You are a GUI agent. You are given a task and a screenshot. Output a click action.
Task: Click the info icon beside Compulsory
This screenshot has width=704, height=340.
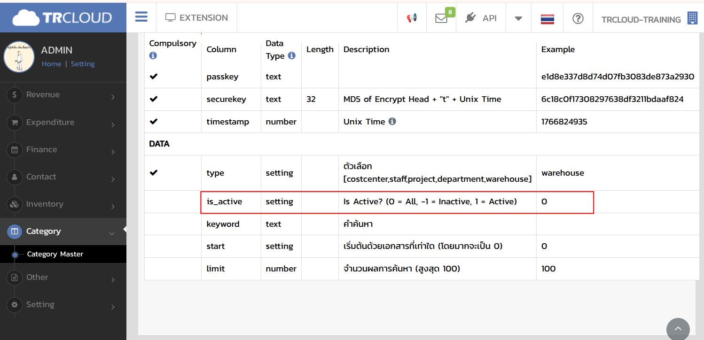click(153, 55)
